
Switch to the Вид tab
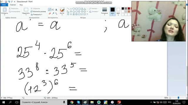coord(21,5)
